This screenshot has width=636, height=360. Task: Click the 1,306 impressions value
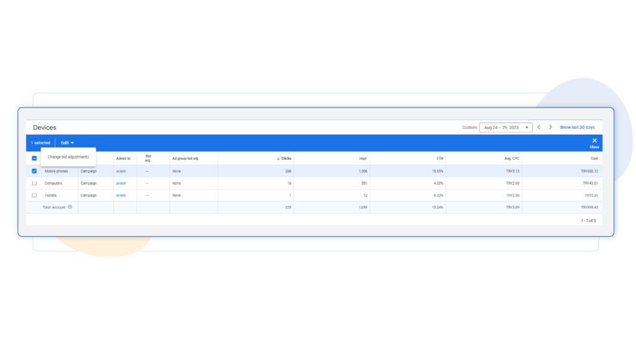click(x=363, y=171)
